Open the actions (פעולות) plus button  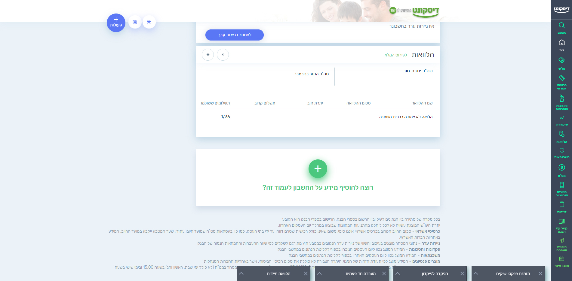[x=116, y=23]
